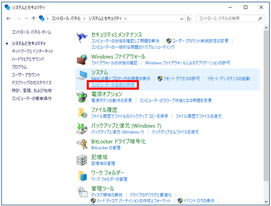The image size is (271, 206).
Task: Open recent locations dropdown arrow
Action: coord(26,18)
